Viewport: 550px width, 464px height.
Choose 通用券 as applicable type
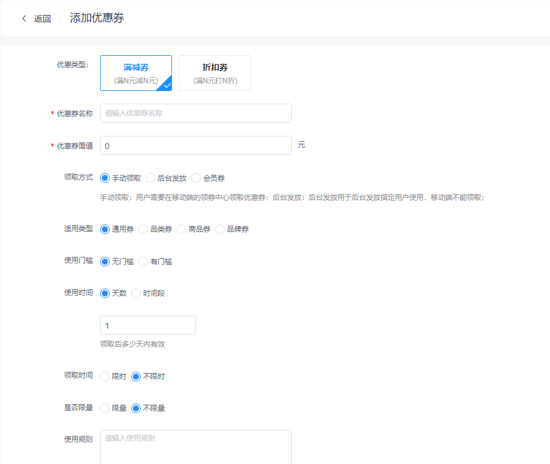(105, 229)
